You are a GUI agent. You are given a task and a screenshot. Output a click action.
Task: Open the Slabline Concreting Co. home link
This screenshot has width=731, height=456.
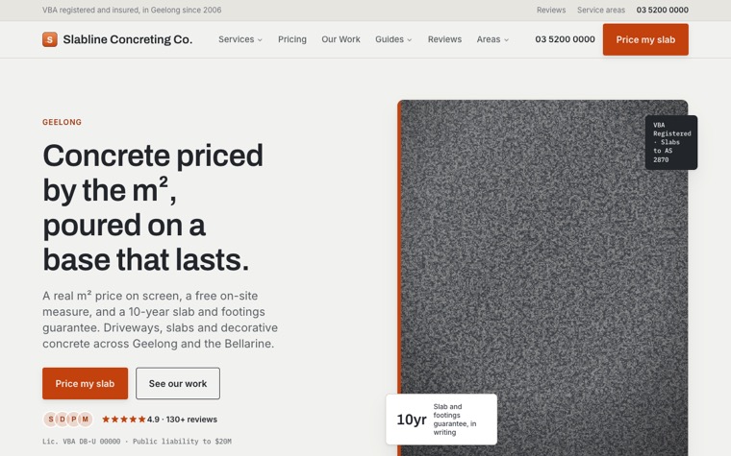pos(117,39)
